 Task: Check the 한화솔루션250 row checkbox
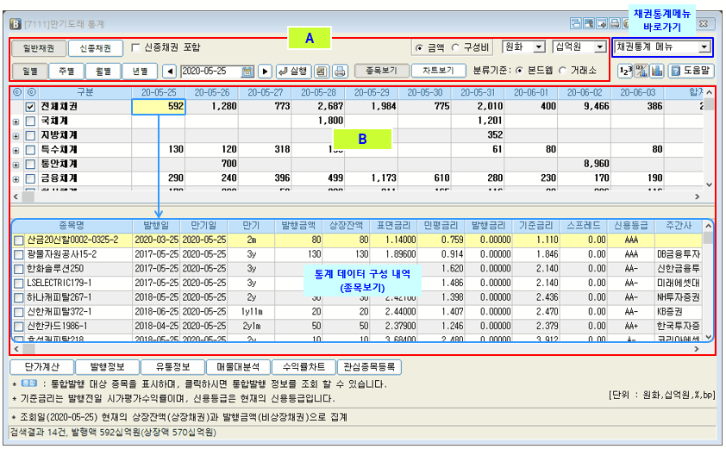[18, 269]
